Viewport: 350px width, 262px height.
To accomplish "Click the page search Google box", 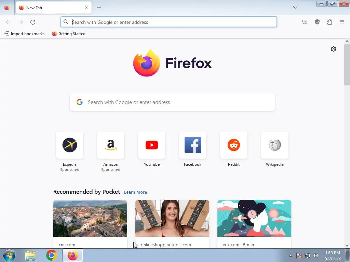I will 172,102.
